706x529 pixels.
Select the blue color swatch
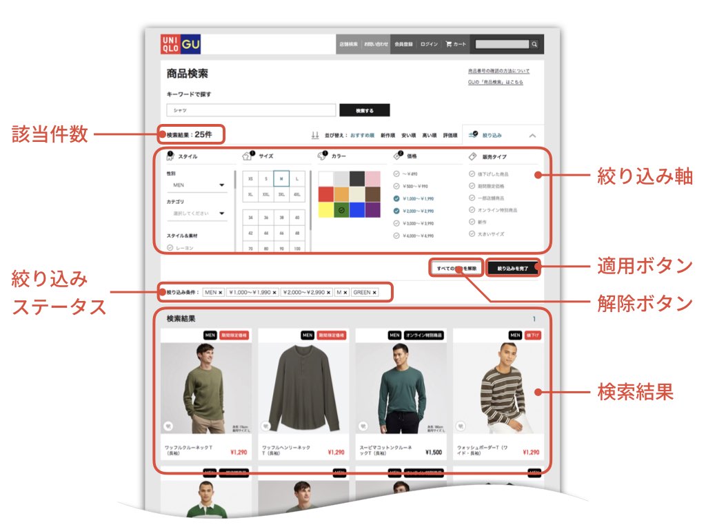point(357,210)
